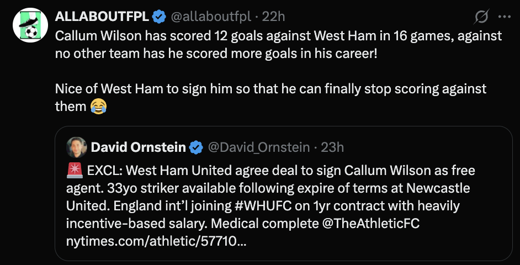Open the David Ornstein display name
Screen dimensions: 520x265
tap(137, 147)
